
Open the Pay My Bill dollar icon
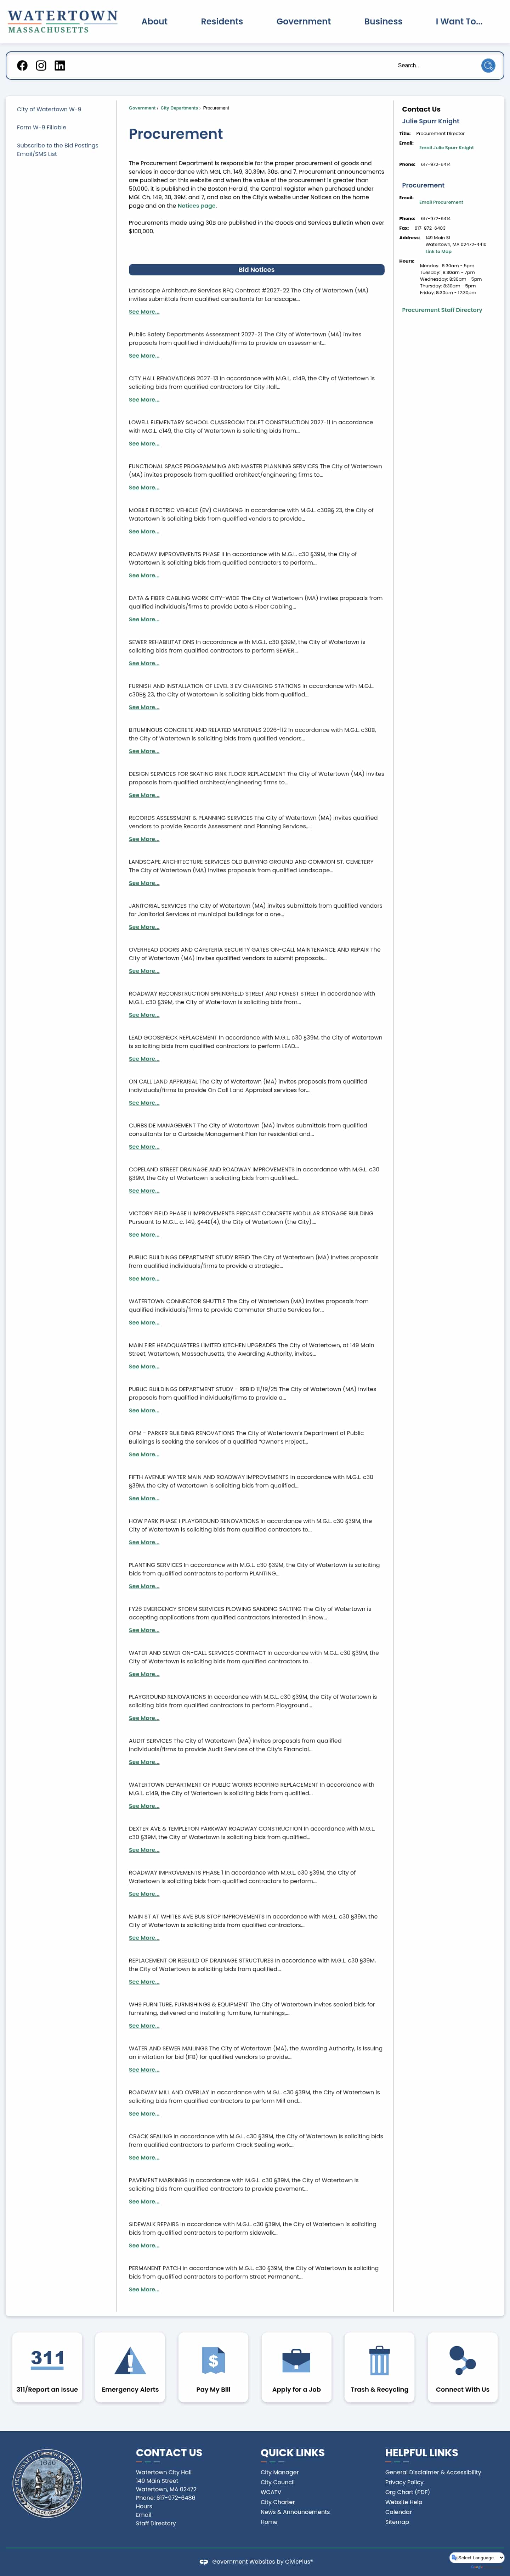tap(213, 2360)
